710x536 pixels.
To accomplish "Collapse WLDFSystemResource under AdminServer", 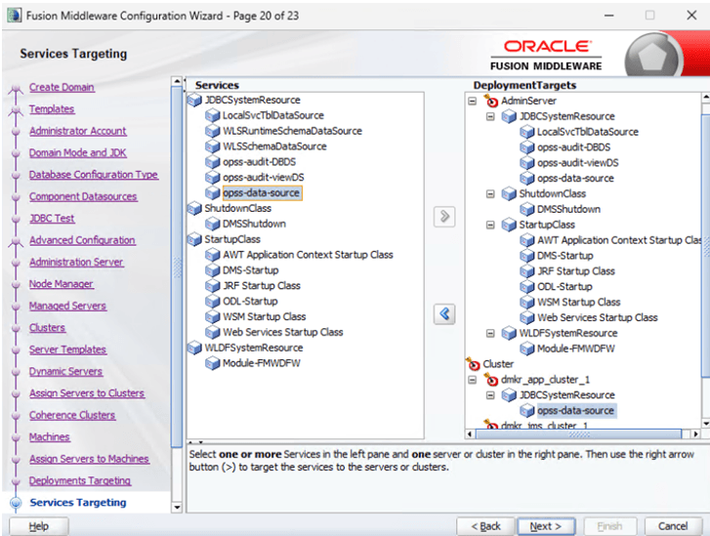I will click(490, 334).
